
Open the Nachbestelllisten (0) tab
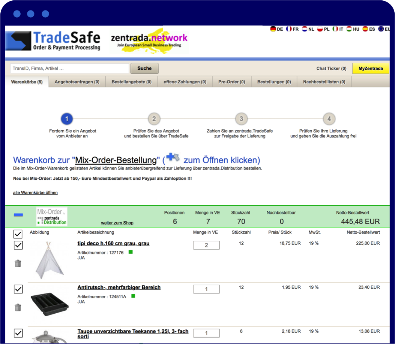[324, 82]
